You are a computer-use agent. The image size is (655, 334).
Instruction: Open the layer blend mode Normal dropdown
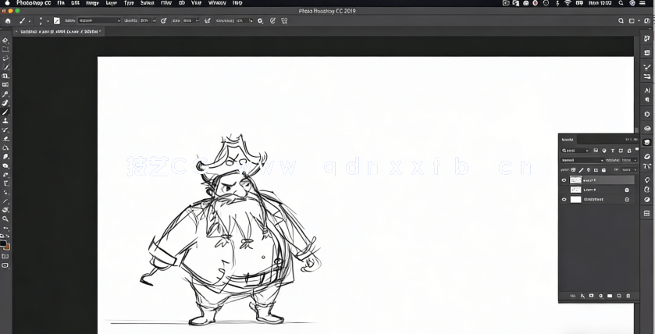[581, 160]
